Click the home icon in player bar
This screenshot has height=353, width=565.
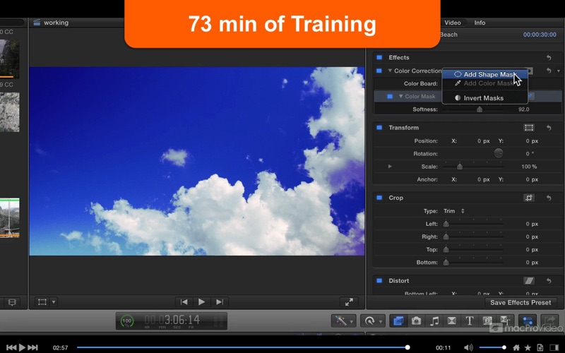click(516, 347)
